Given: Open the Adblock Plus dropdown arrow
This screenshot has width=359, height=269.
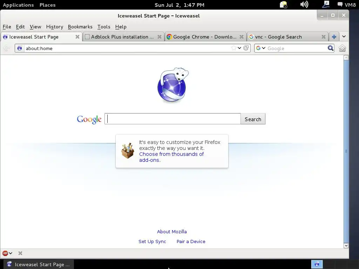Looking at the screenshot, I should (11, 253).
